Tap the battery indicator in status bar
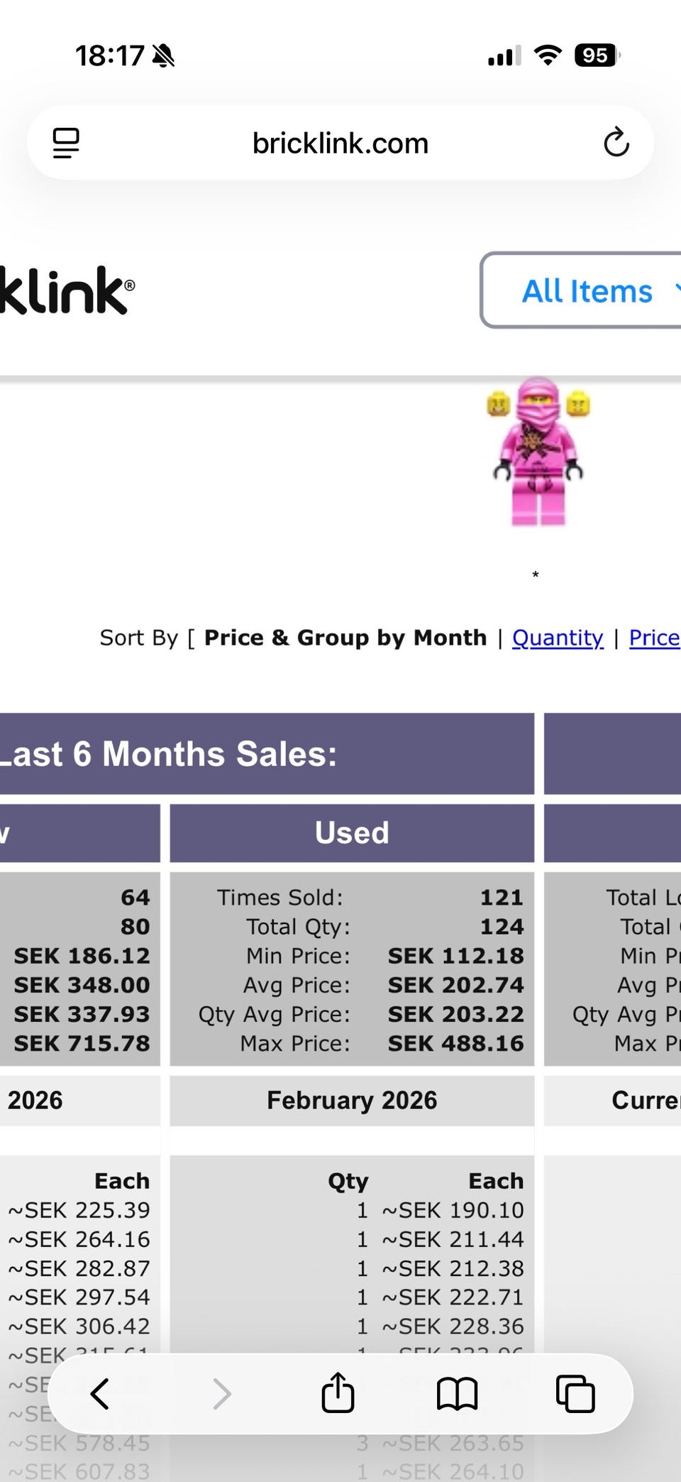The height and width of the screenshot is (1482, 681). [597, 55]
